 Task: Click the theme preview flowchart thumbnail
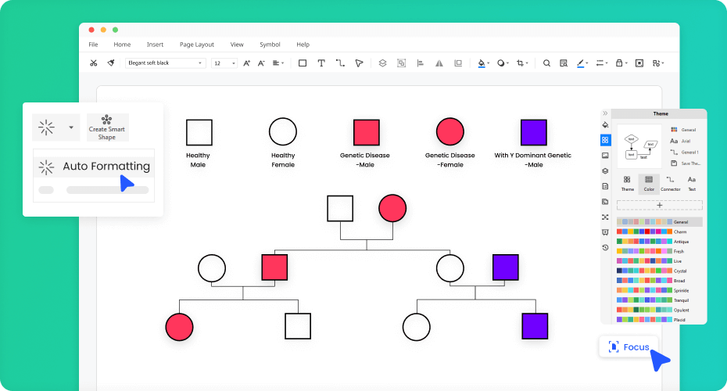[x=639, y=146]
